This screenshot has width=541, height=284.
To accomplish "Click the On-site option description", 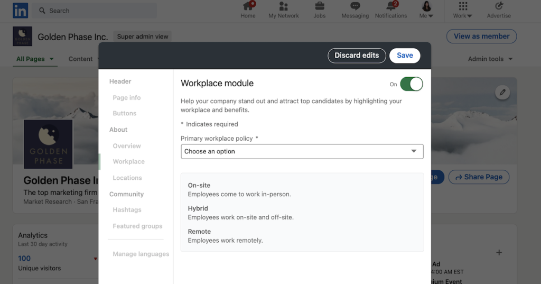I will pyautogui.click(x=239, y=194).
